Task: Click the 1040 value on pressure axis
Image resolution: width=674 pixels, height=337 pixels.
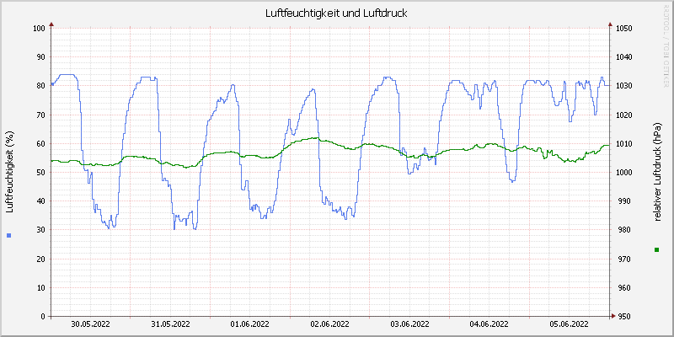Action: click(624, 57)
